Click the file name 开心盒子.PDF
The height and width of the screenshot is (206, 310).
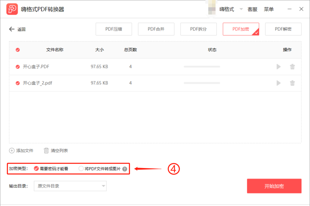[x=36, y=67]
